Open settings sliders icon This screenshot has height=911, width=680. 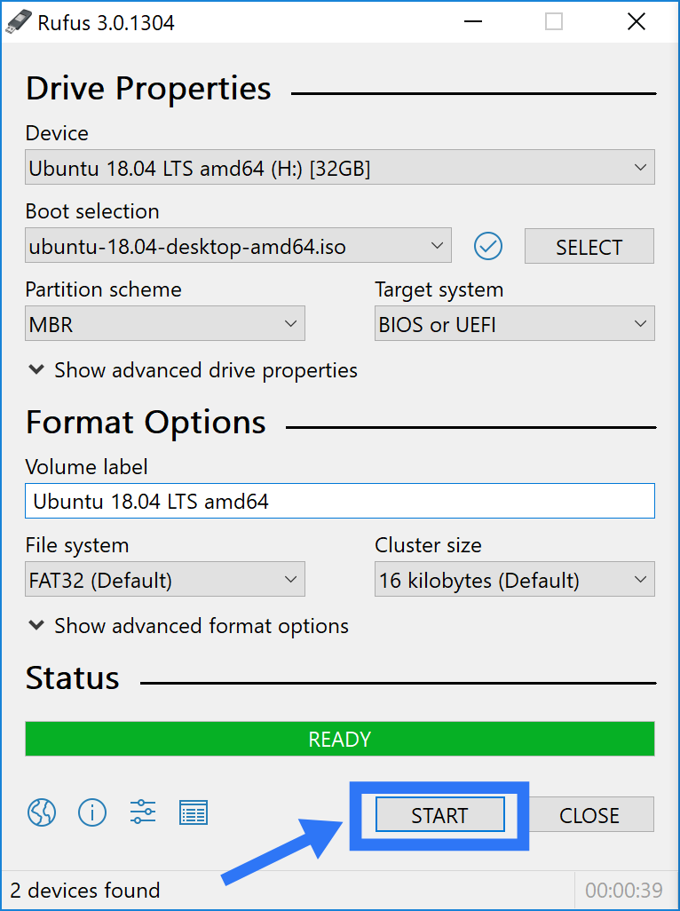click(x=143, y=812)
